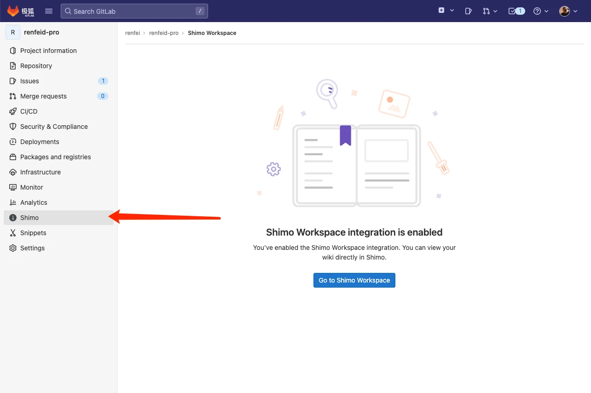Viewport: 591px width, 393px height.
Task: Click the R project avatar
Action: 13,32
